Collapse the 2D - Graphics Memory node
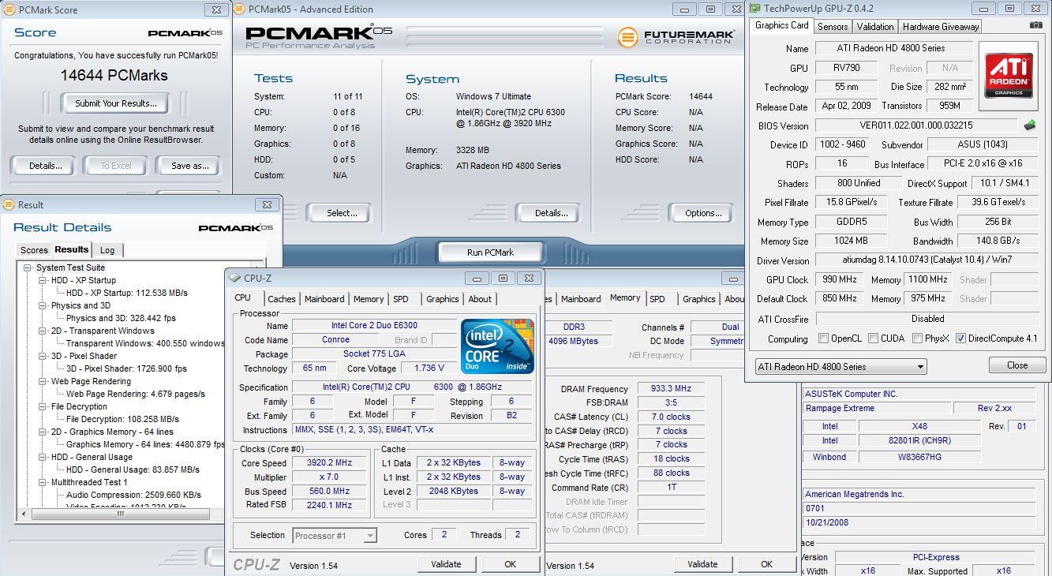 coord(43,432)
